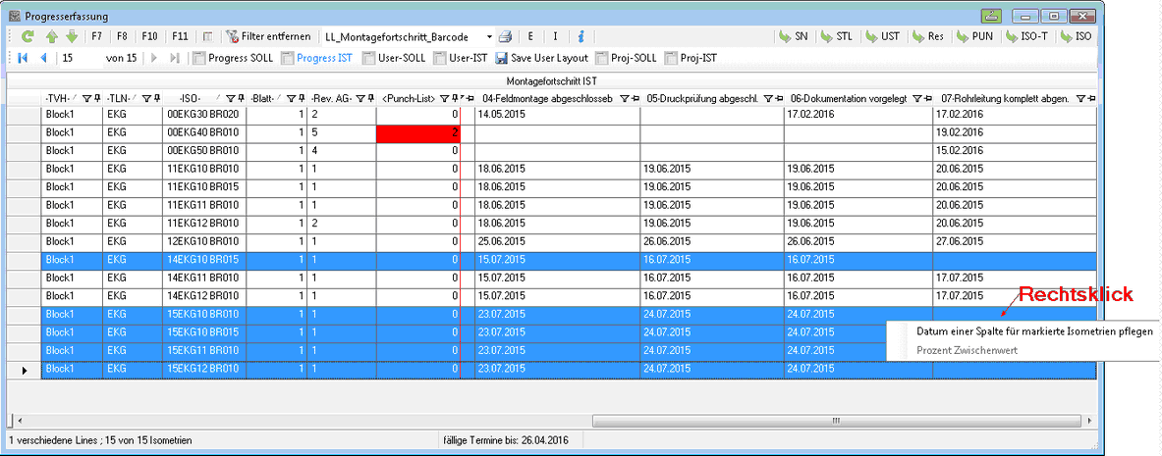Open filter for 05-Druckprüfung abgeschl. column
The width and height of the screenshot is (1162, 456).
tap(767, 99)
